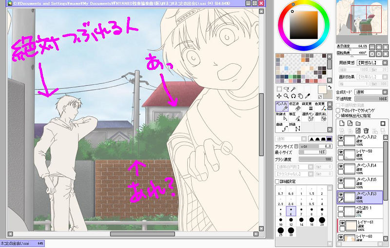
Task: Hide the ペン入れ4 layer
Action: click(341, 166)
